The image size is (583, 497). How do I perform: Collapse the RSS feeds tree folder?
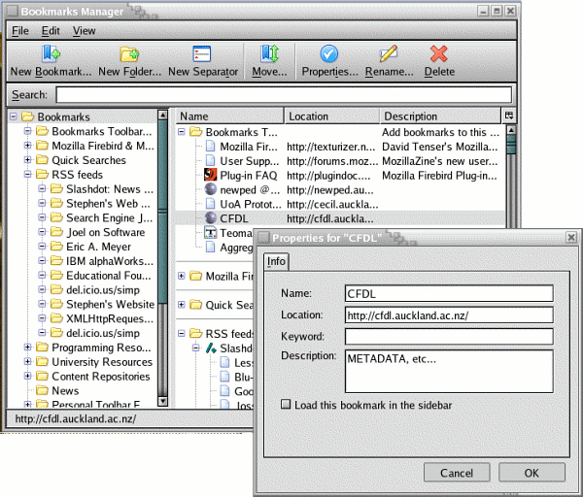pos(27,174)
